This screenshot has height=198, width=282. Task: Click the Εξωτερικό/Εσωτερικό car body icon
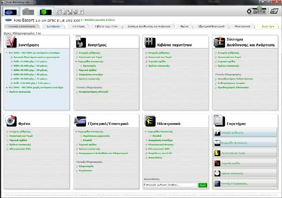[x=80, y=120]
